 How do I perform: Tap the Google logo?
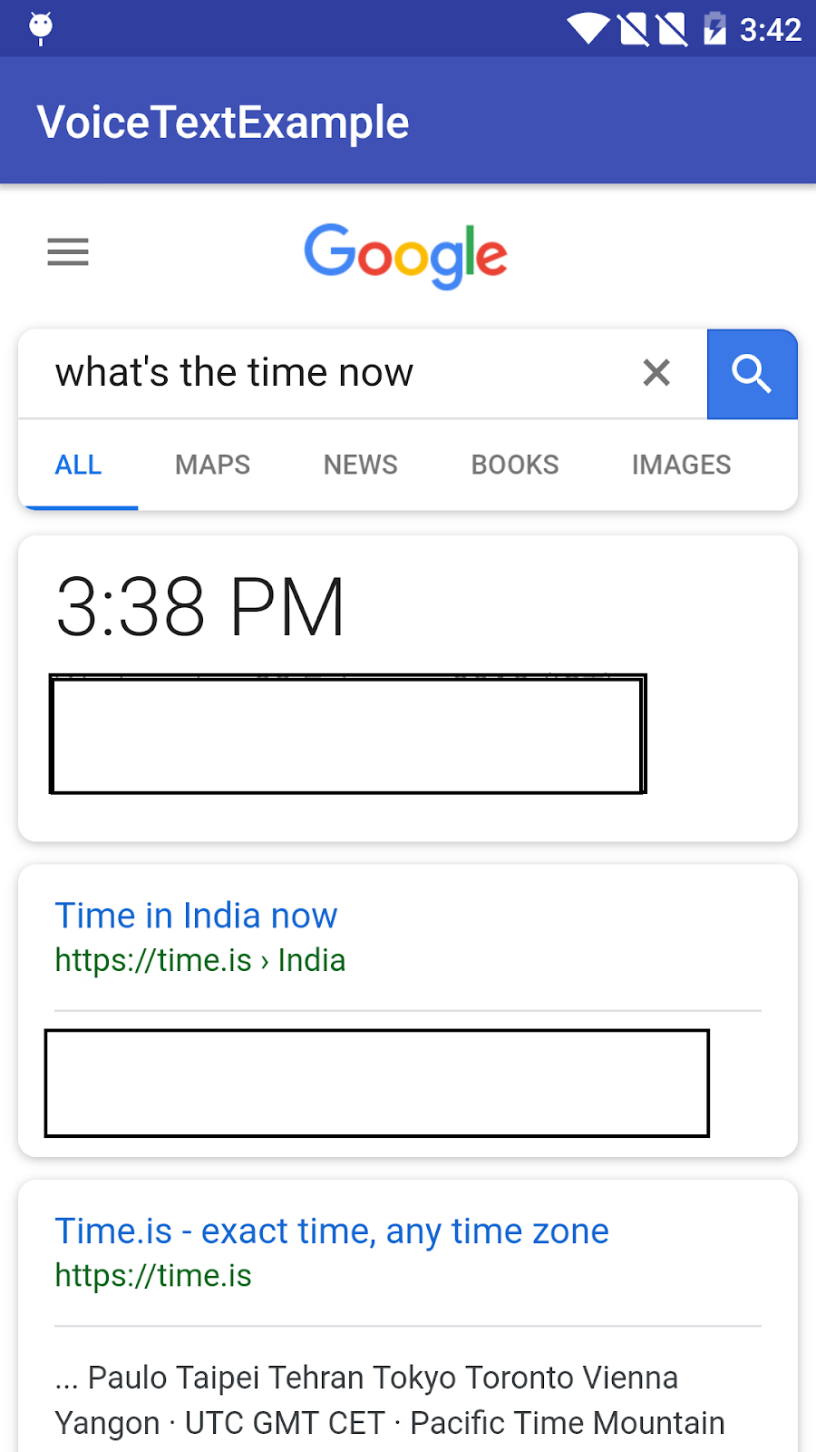[405, 255]
